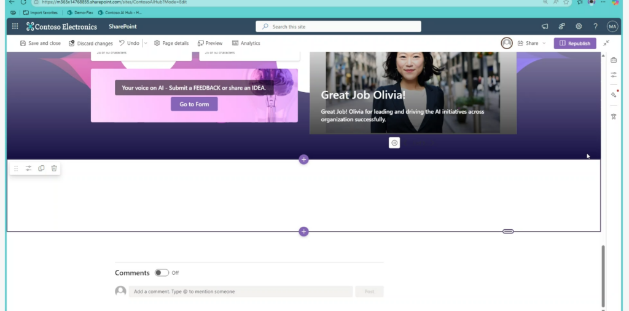Screen dimensions: 629x311
Task: Open the SharePoint settings gear
Action: pos(579,26)
